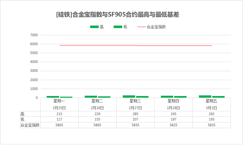The height and width of the screenshot is (145, 243).
Task: Click the red 合金宝指数 legend line marker
Action: click(141, 27)
